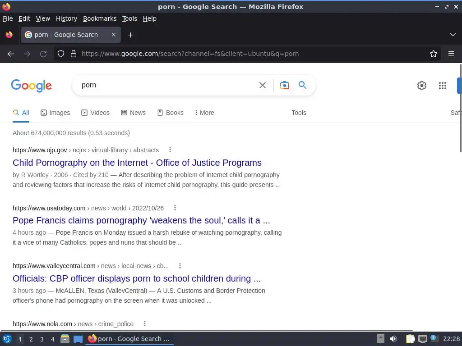Switch to workspace 4 in taskbar

click(x=53, y=339)
